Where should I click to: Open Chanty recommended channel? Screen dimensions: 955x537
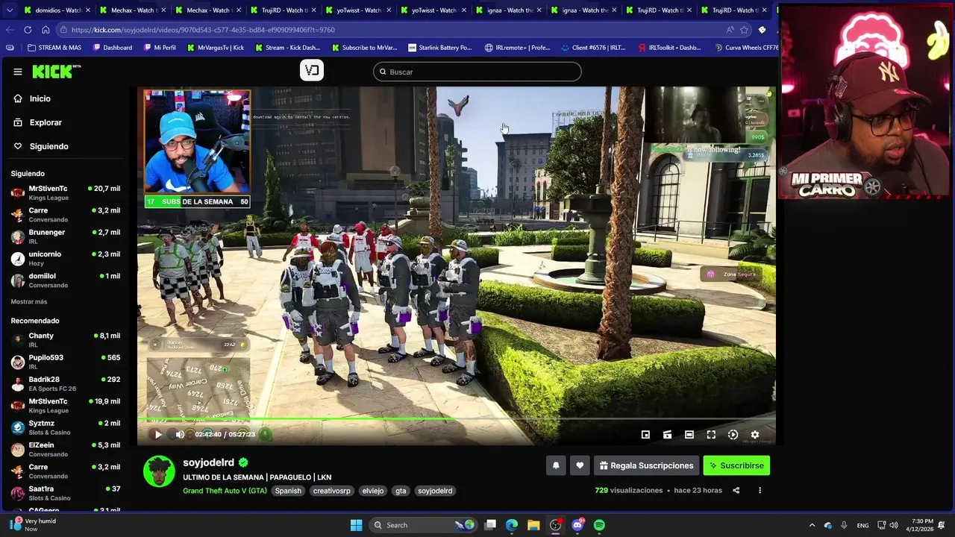click(66, 340)
